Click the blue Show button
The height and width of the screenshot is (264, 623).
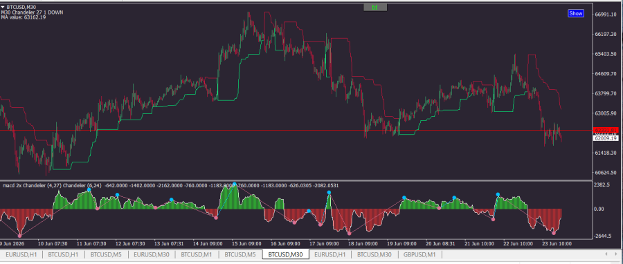coord(576,14)
